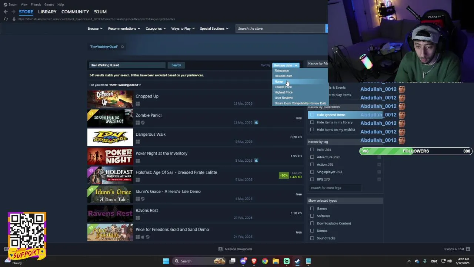Open the Notepad app on the taskbar
This screenshot has height=267, width=474.
coord(308,261)
